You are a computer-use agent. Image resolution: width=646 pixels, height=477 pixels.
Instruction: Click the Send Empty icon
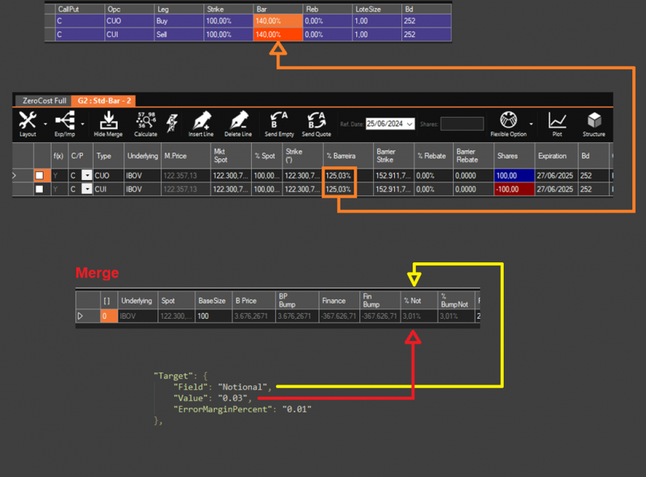coord(280,121)
